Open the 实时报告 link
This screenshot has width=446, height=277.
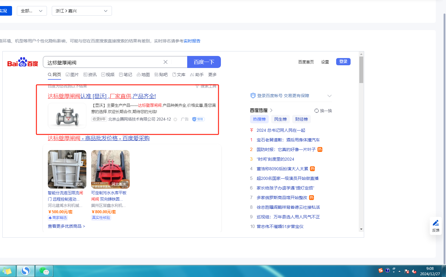coord(192,41)
